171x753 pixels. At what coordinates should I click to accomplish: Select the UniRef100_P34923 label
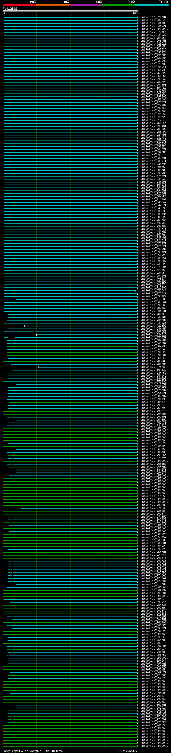tap(153, 323)
